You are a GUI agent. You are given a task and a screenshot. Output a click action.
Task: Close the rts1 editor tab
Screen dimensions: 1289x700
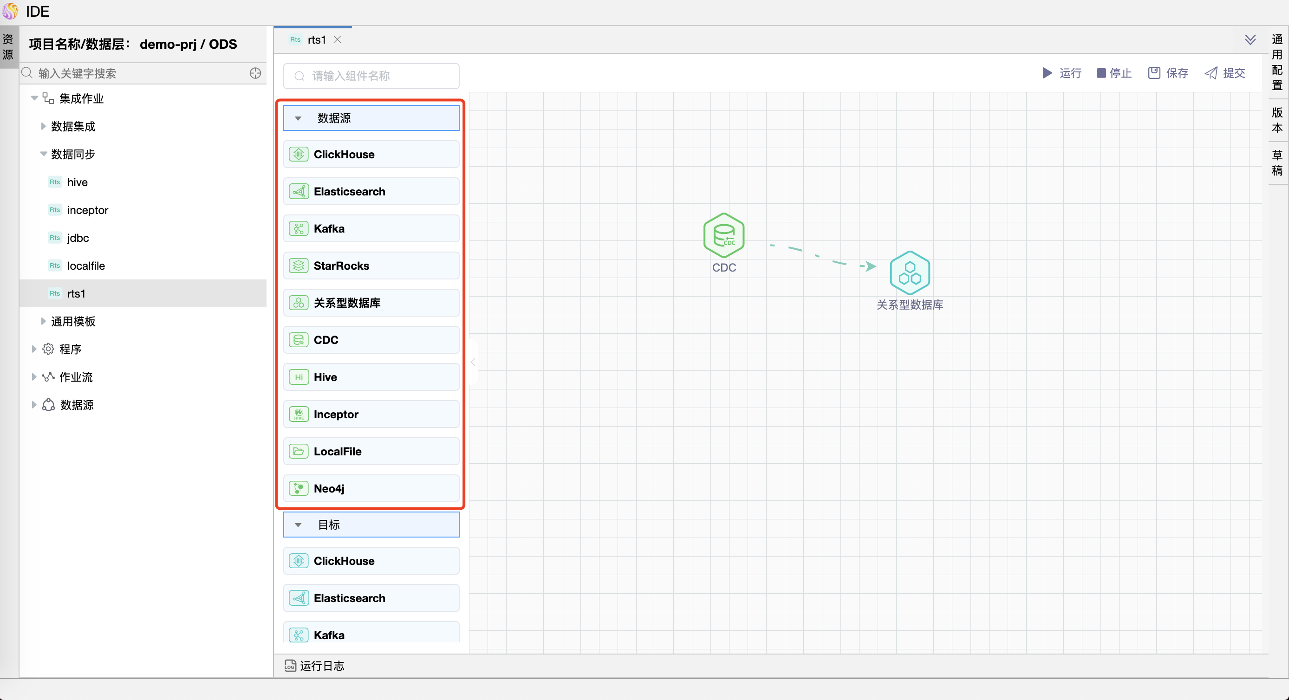tap(337, 39)
